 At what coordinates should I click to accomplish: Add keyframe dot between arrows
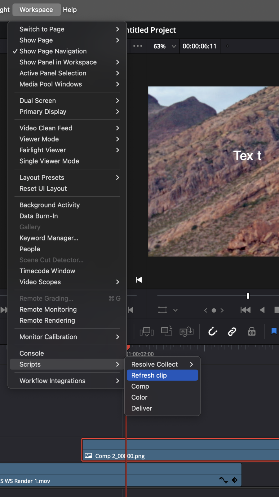(x=214, y=310)
